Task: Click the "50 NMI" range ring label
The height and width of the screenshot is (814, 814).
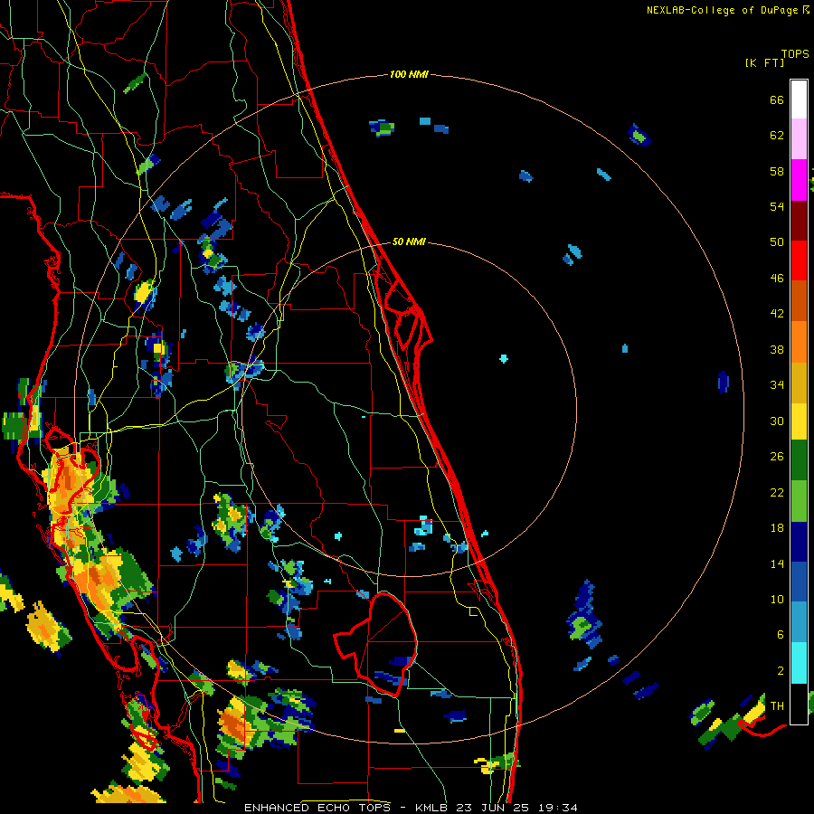Action: 409,241
